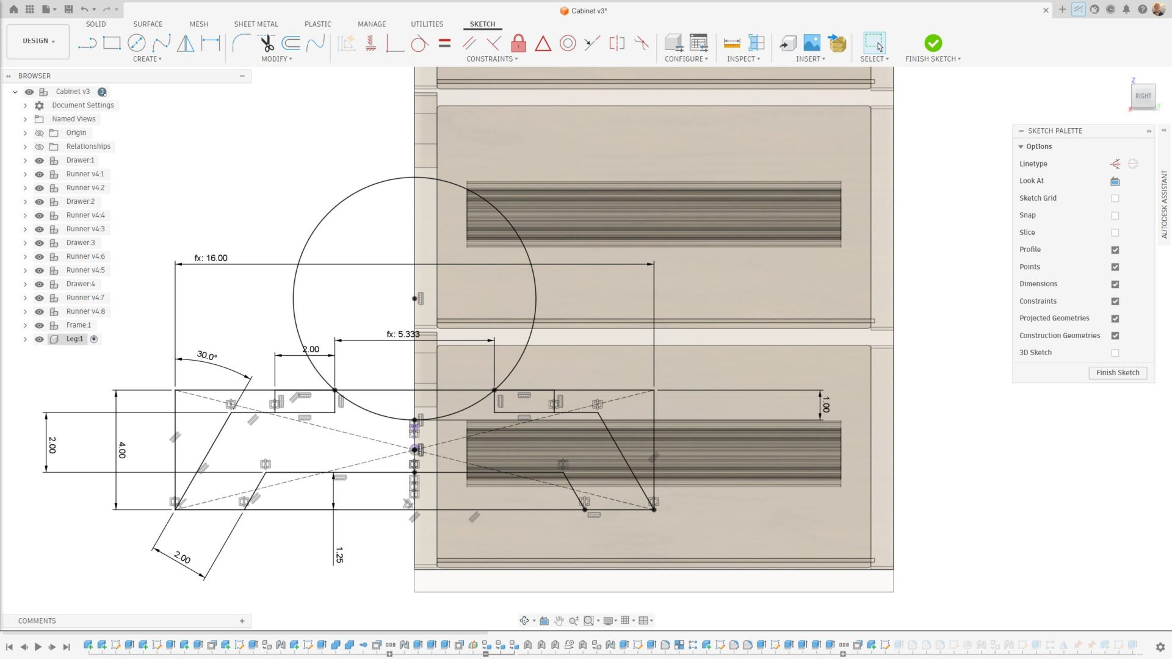The width and height of the screenshot is (1172, 659).
Task: Select the Mirror tool icon
Action: pos(186,43)
